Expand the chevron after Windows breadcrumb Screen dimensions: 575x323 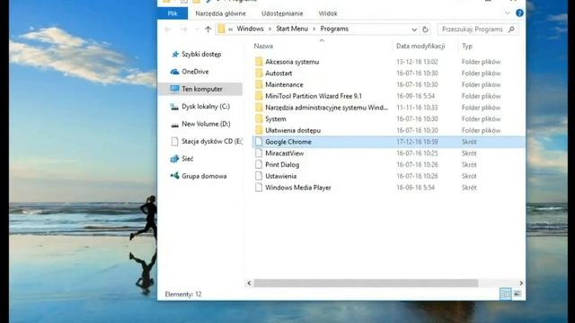click(x=270, y=29)
